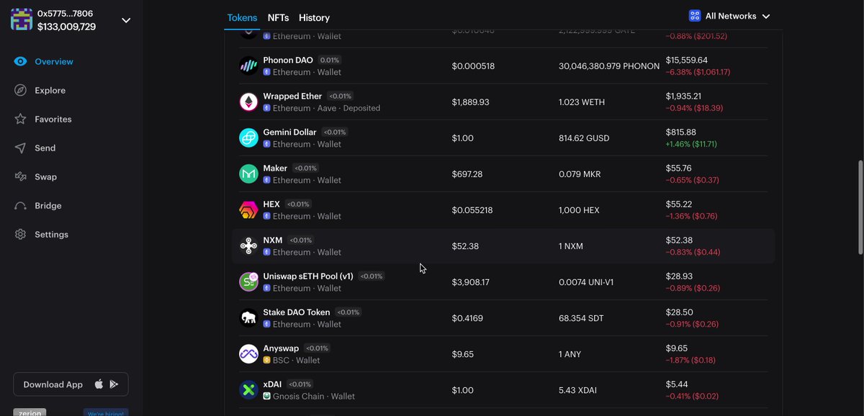Click Phonon DAO 0.01% share badge
This screenshot has height=416, width=864.
click(x=330, y=60)
